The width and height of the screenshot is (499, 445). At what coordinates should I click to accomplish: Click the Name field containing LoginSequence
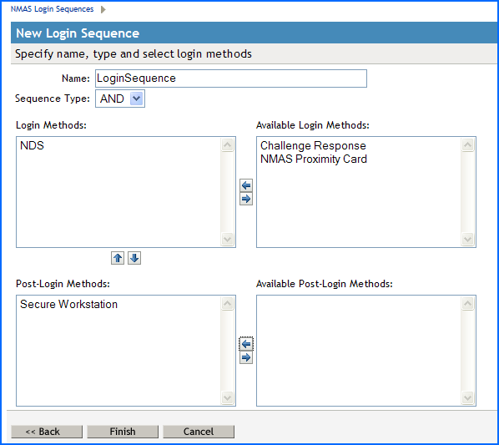[x=231, y=78]
